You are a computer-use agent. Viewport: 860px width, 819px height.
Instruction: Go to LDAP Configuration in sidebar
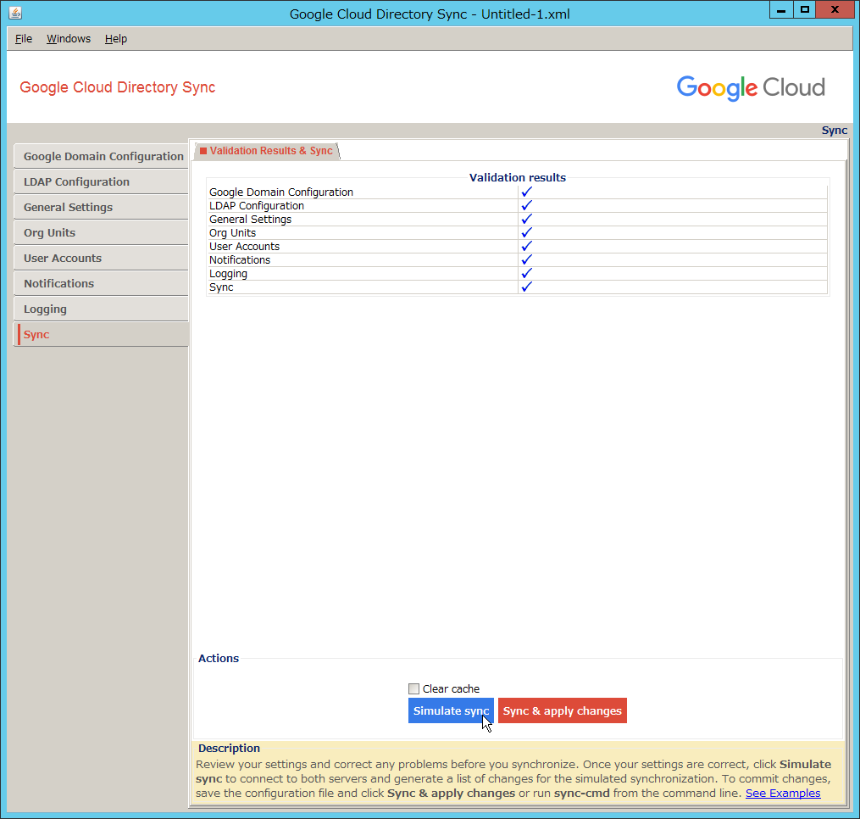click(102, 181)
